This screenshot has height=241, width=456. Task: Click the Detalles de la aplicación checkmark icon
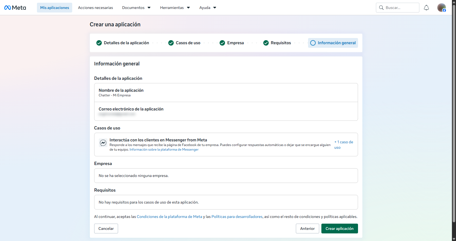click(99, 43)
